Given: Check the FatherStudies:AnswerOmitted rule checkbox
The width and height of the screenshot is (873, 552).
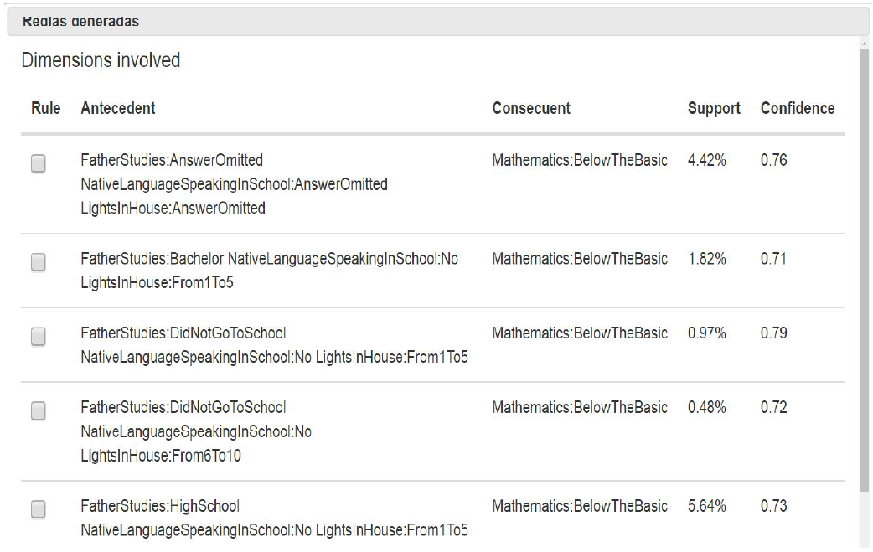Looking at the screenshot, I should (38, 164).
